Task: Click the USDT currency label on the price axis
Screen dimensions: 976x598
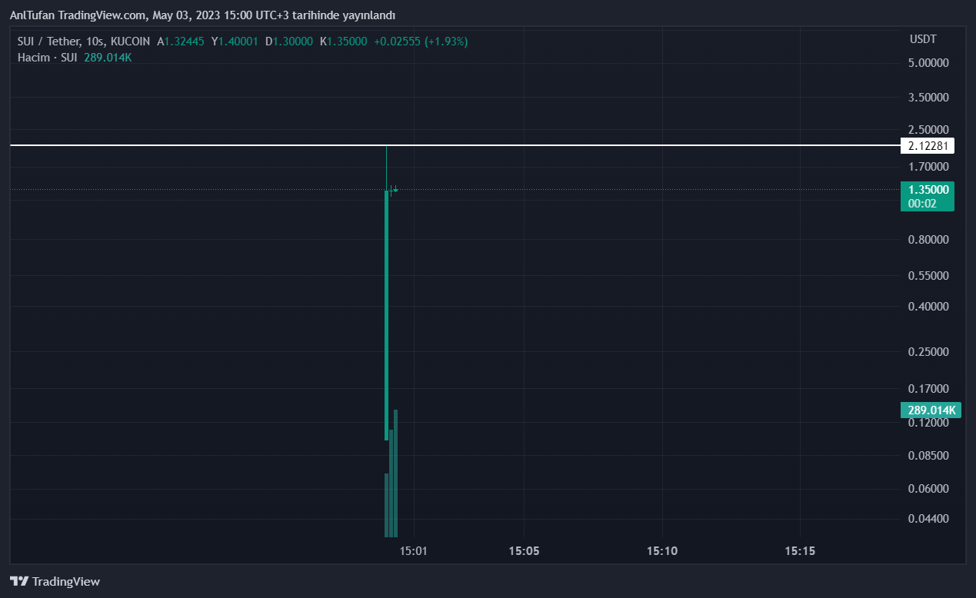Action: (x=922, y=39)
